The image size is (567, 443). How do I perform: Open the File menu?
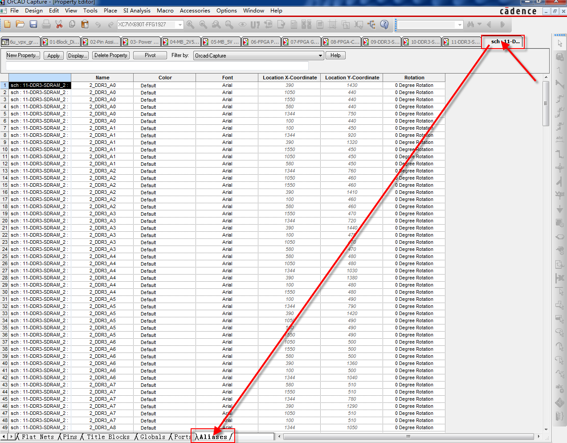pyautogui.click(x=14, y=11)
